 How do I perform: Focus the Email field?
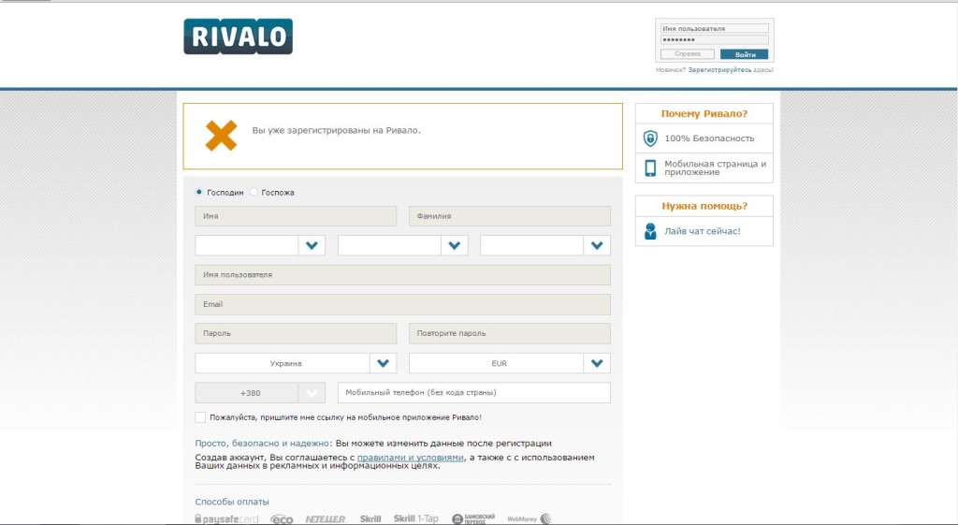(402, 304)
